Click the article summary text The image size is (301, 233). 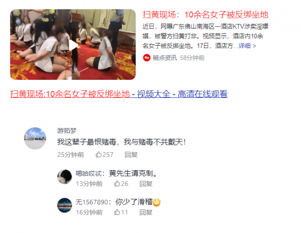pos(205,36)
